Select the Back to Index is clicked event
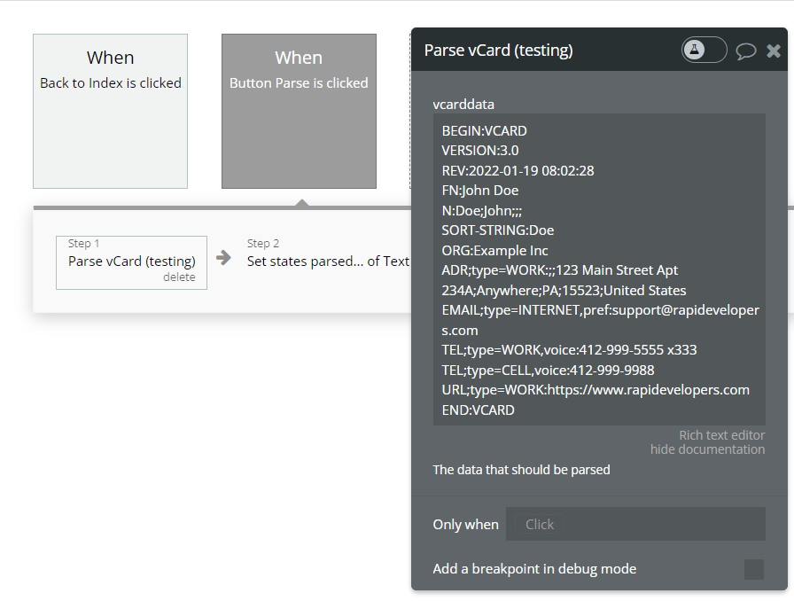The width and height of the screenshot is (794, 601). coord(110,111)
